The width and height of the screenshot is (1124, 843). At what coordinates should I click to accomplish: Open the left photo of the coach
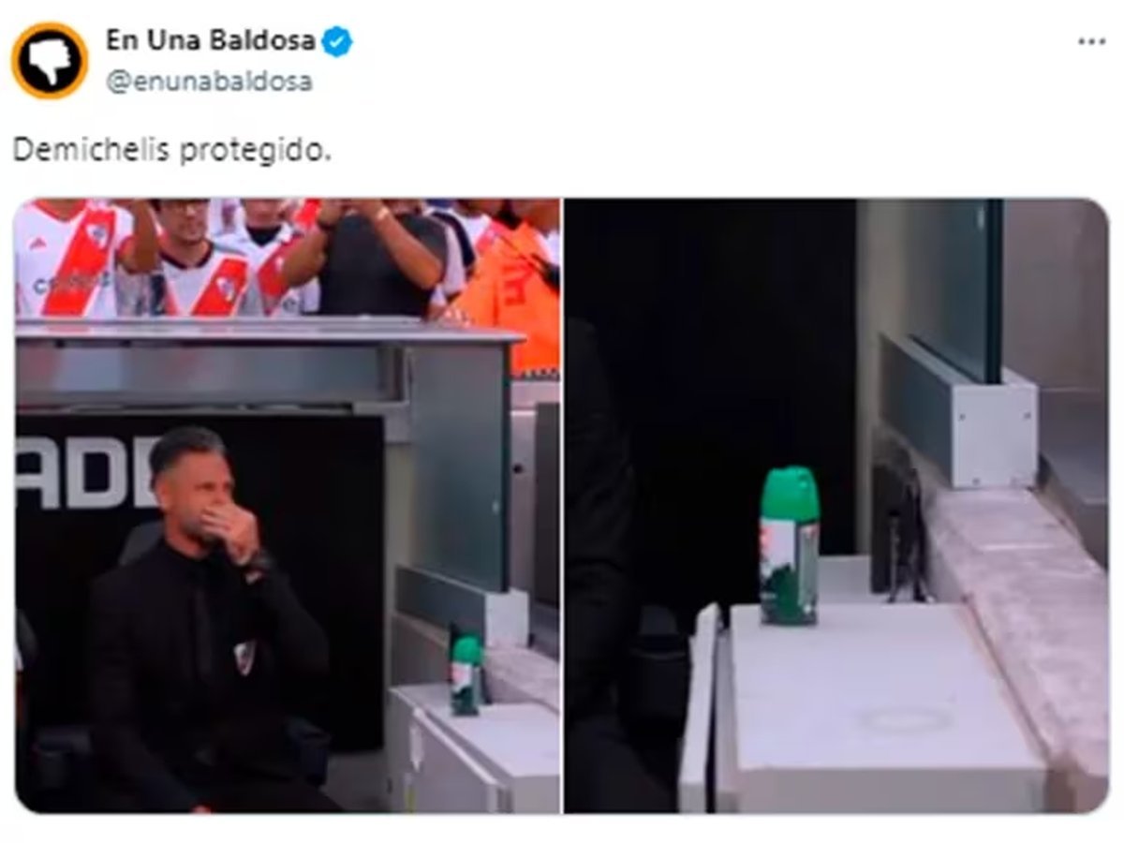pos(288,506)
